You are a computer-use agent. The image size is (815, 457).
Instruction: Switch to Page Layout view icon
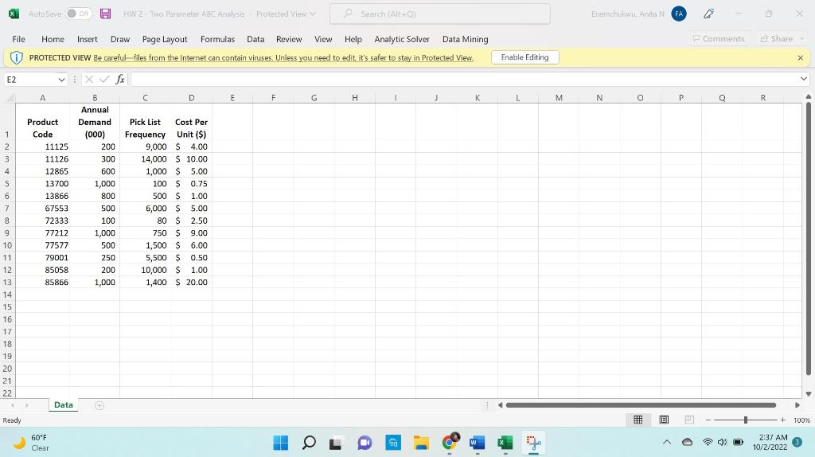pyautogui.click(x=664, y=420)
